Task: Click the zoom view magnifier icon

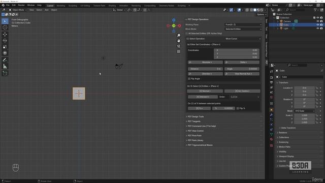Action: point(179,36)
